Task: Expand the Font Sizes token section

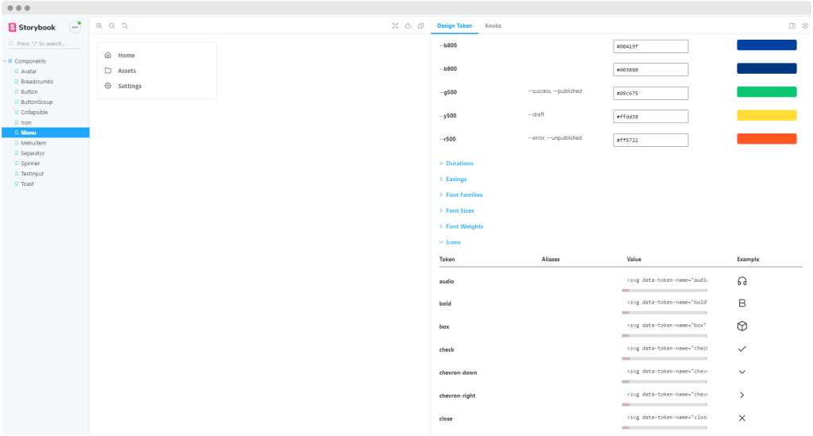Action: tap(459, 210)
